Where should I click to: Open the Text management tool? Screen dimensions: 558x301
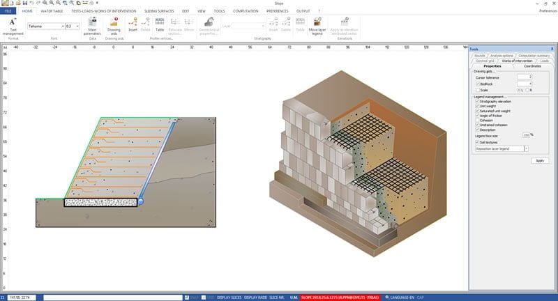click(x=13, y=26)
